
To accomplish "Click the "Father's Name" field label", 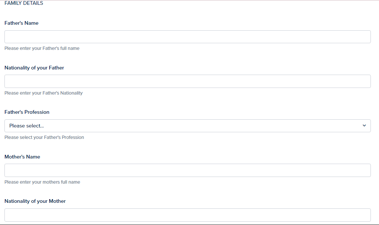I will 21,23.
